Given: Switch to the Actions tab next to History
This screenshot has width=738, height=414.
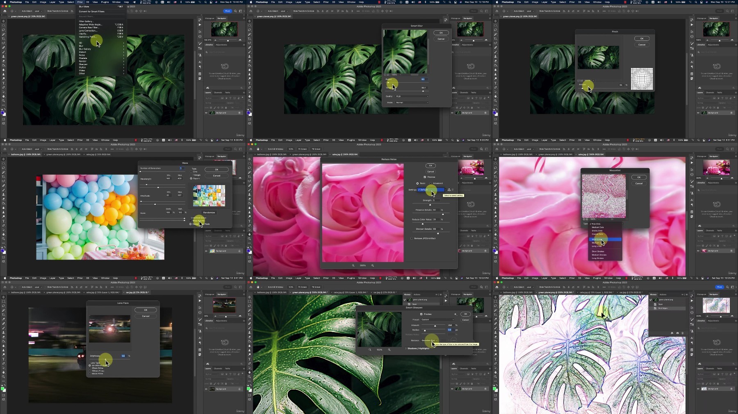Looking at the screenshot, I should click(417, 294).
